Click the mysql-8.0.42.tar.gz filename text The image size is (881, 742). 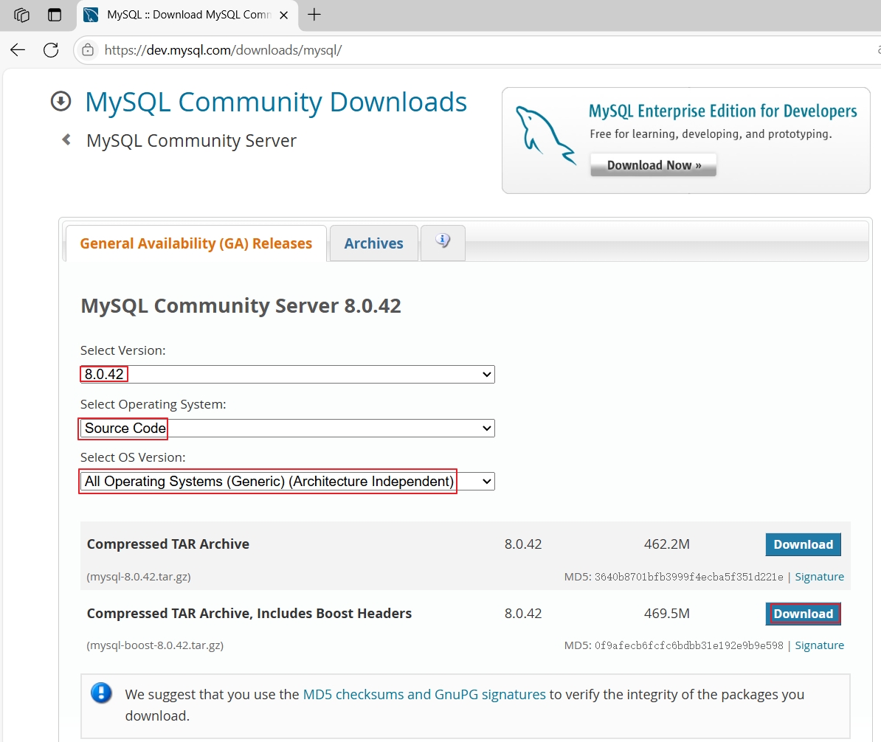tap(139, 577)
